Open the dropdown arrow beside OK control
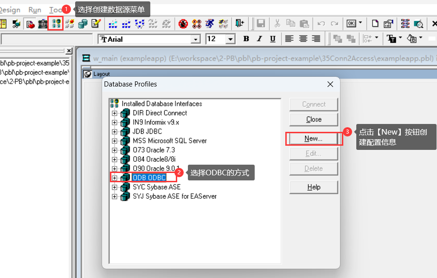Image resolution: width=437 pixels, height=278 pixels. tap(360, 22)
